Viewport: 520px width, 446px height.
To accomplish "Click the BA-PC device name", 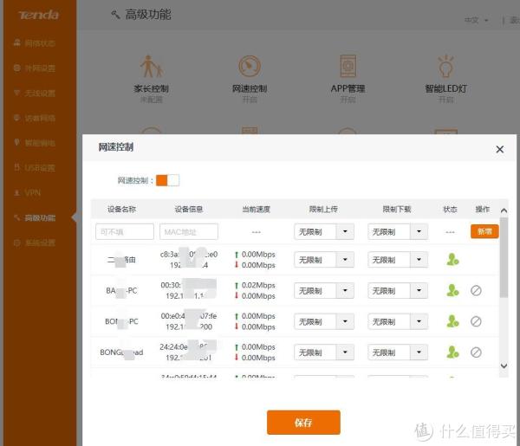I will point(121,291).
